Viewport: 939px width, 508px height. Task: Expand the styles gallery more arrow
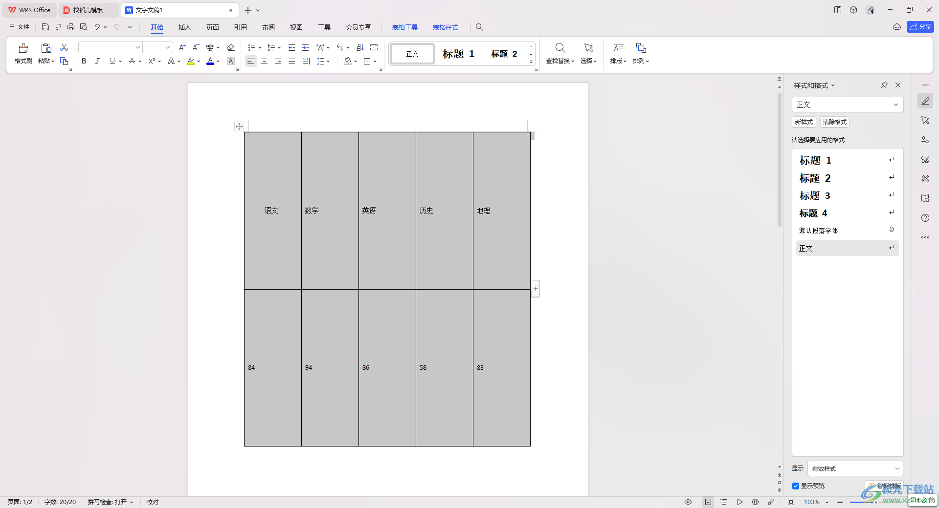(x=531, y=62)
